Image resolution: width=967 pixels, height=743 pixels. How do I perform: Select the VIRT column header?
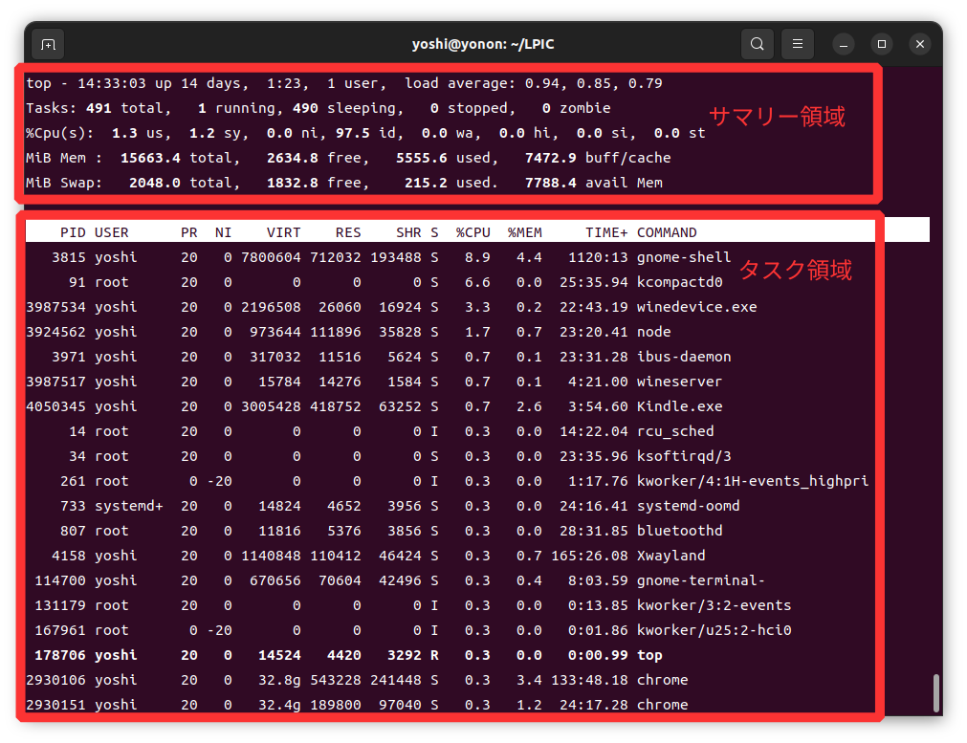coord(284,232)
